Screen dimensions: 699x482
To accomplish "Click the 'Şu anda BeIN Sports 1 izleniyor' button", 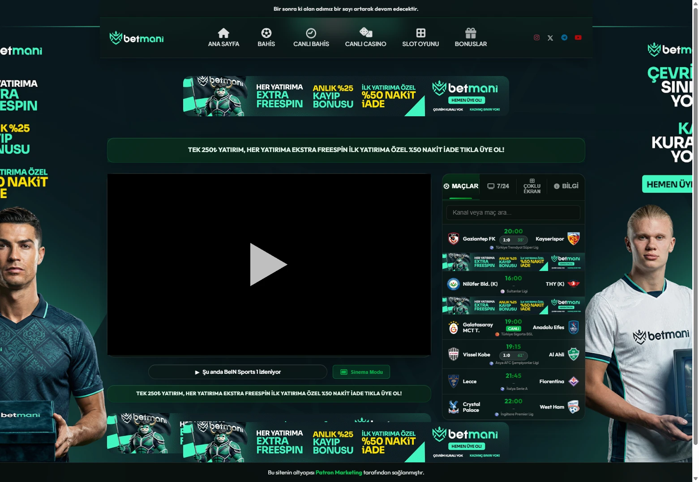I will pos(238,372).
